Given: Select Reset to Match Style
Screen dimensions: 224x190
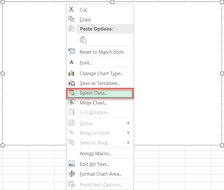Looking at the screenshot, I should 100,52.
